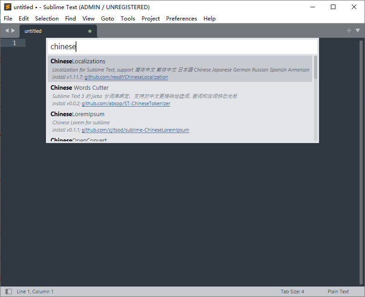Image resolution: width=365 pixels, height=297 pixels.
Task: Open the Project menu
Action: pyautogui.click(x=151, y=18)
